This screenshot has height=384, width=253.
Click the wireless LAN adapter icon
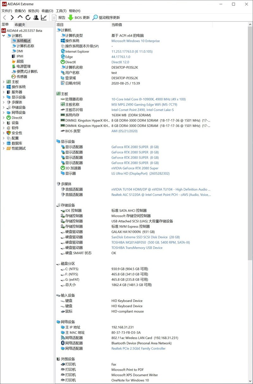coord(63,338)
